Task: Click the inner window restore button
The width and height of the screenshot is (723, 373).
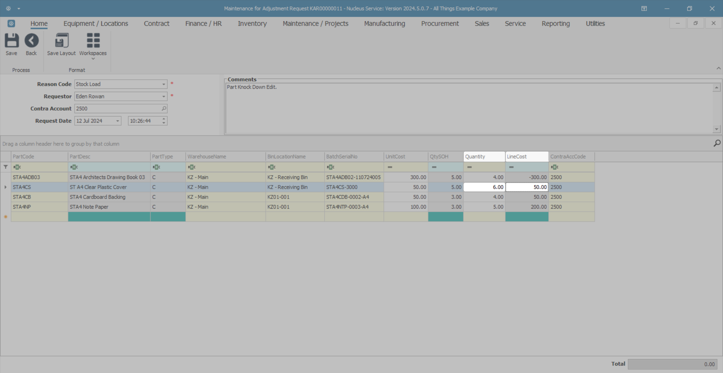Action: point(696,23)
